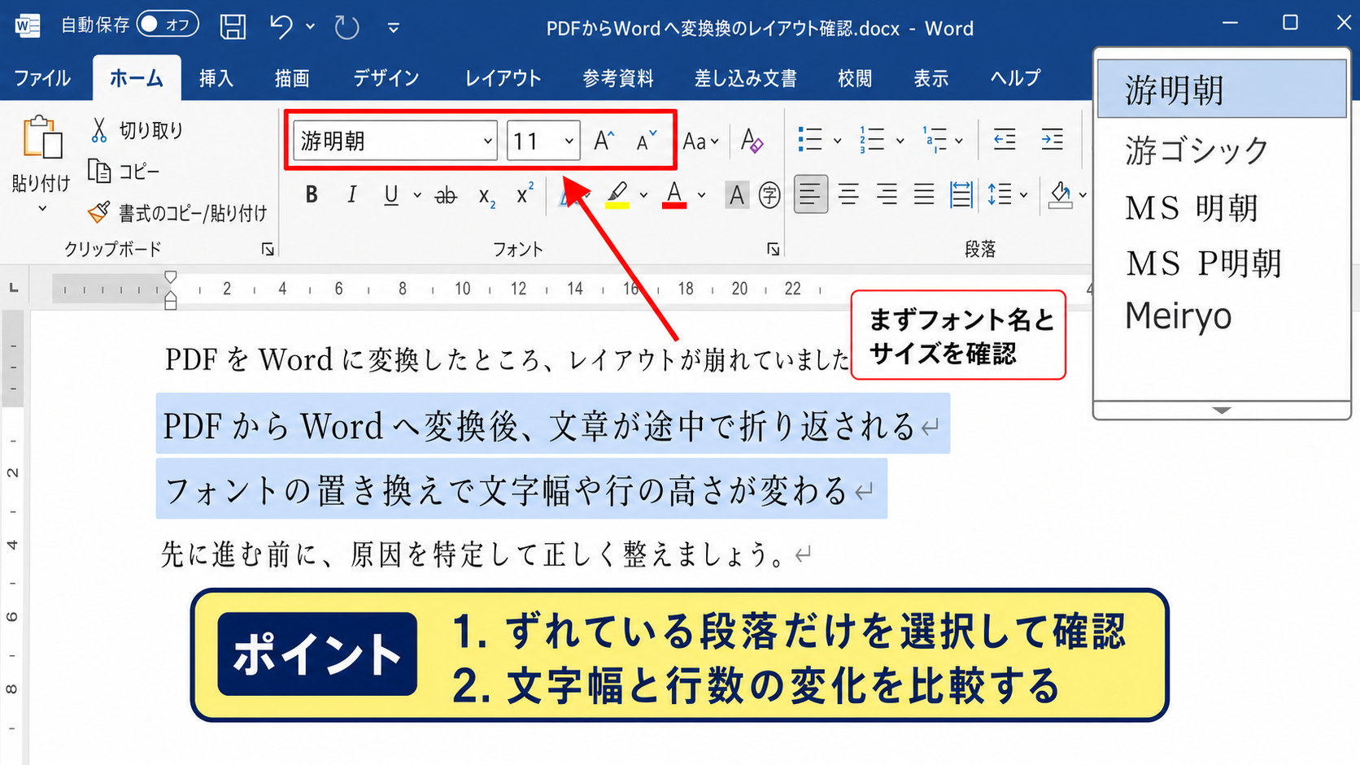Click the Redo icon in title bar

coord(347,27)
